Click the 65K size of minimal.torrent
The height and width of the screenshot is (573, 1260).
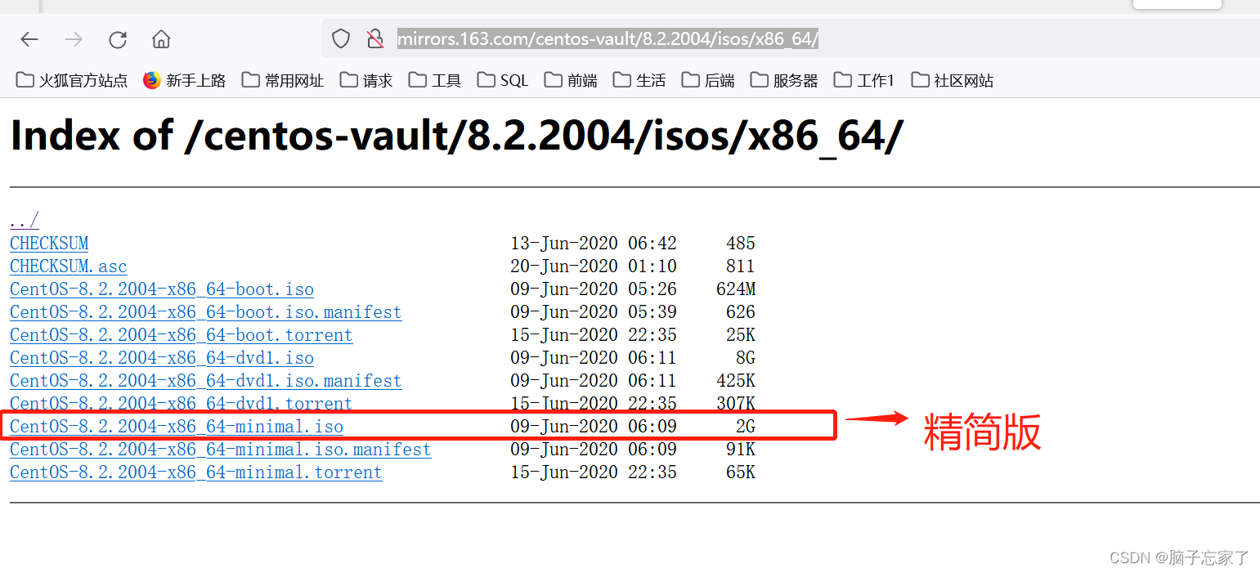pyautogui.click(x=741, y=472)
